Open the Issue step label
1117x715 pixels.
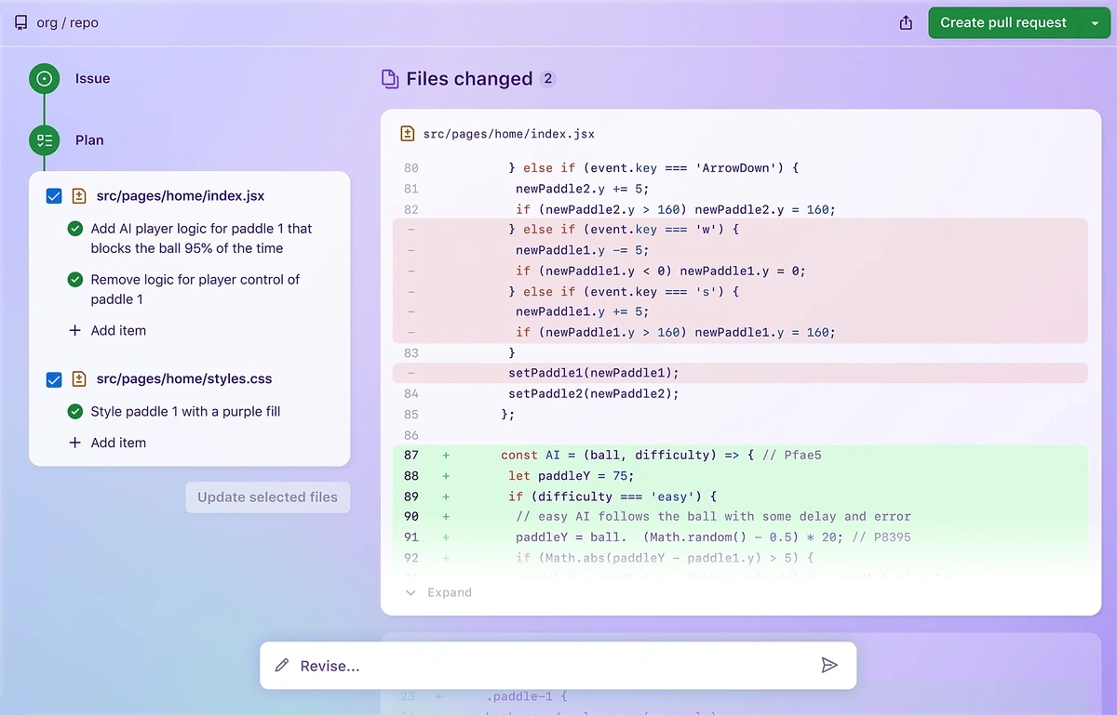(92, 79)
